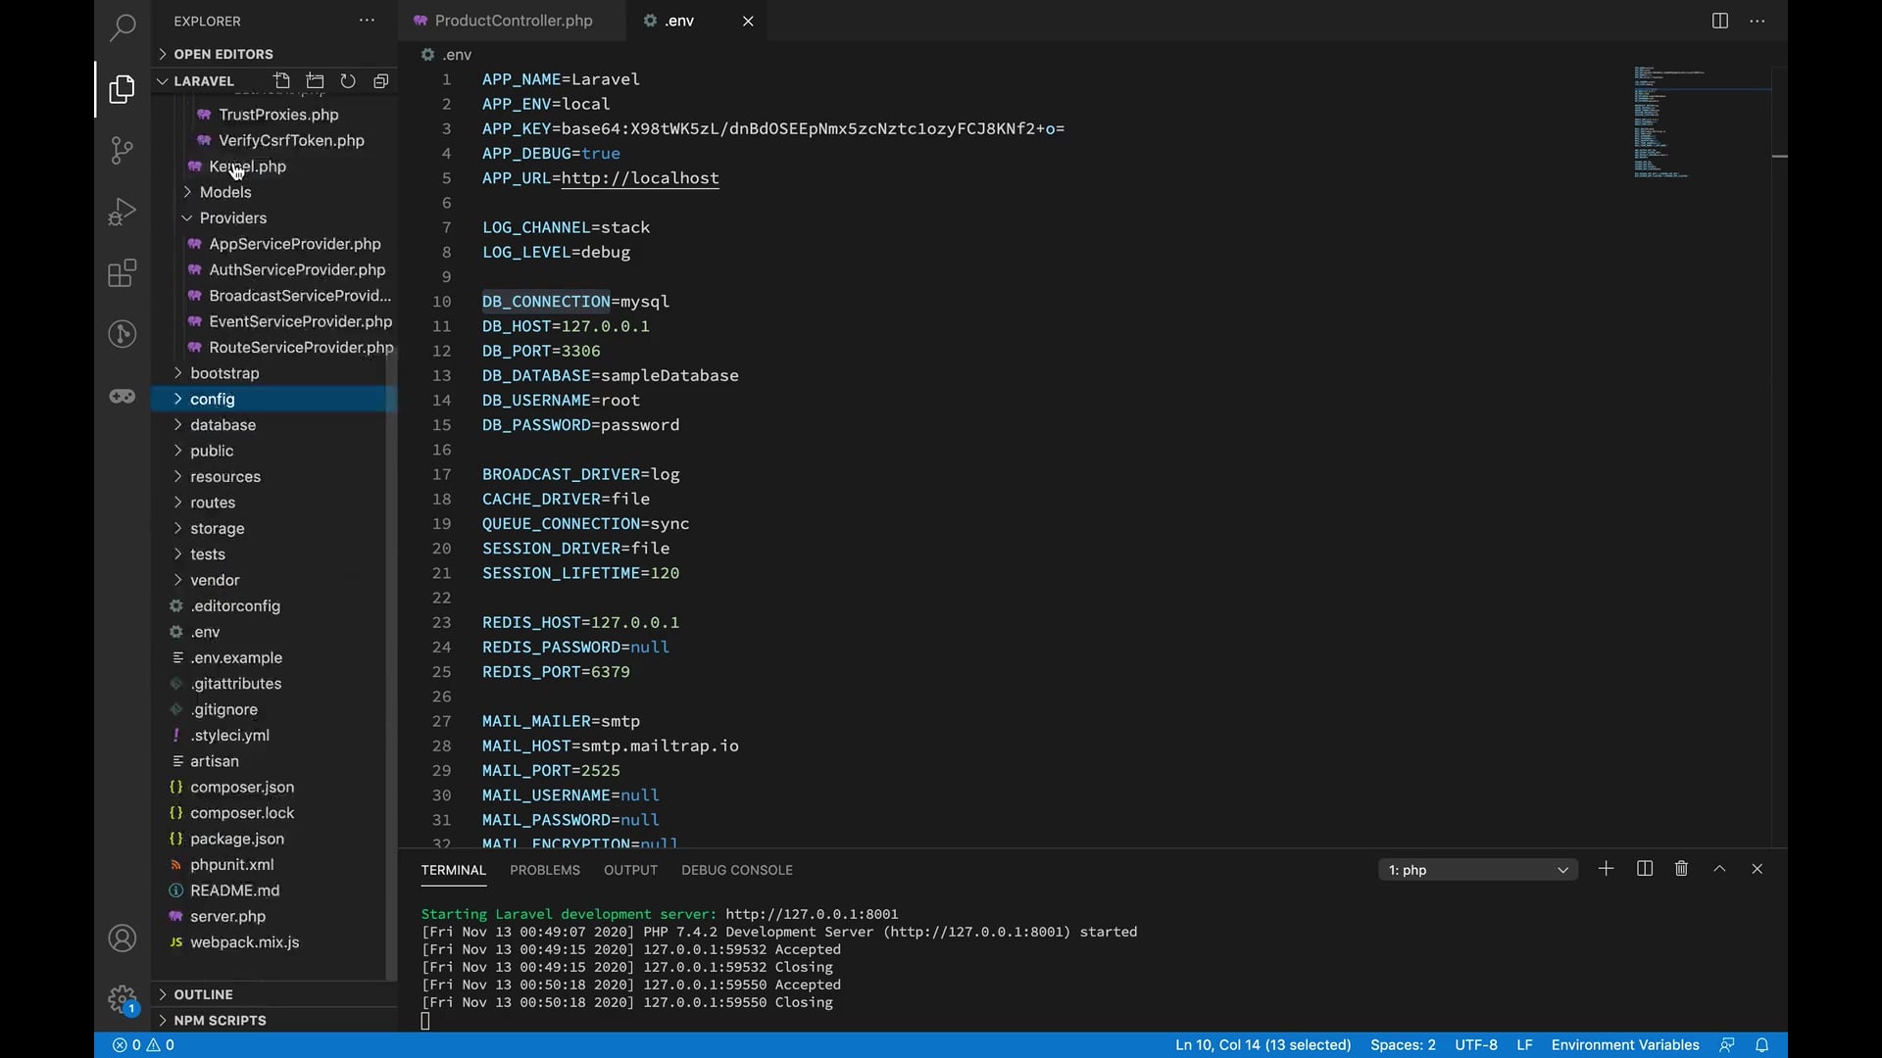Image resolution: width=1882 pixels, height=1058 pixels.
Task: Maximize the panel using the chevron-up icon
Action: (x=1719, y=869)
